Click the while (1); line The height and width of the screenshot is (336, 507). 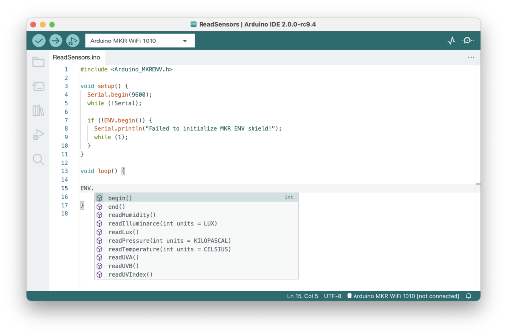click(x=111, y=137)
